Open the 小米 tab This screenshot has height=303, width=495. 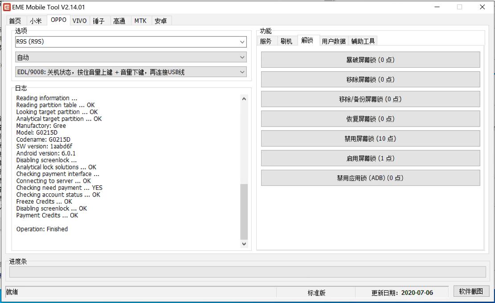coord(36,21)
